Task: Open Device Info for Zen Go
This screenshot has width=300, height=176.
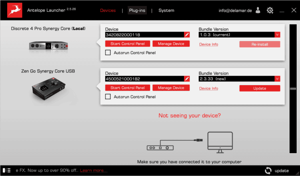Action: 208,88
